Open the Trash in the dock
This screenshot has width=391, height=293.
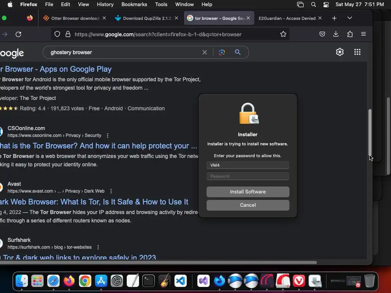pos(370,281)
